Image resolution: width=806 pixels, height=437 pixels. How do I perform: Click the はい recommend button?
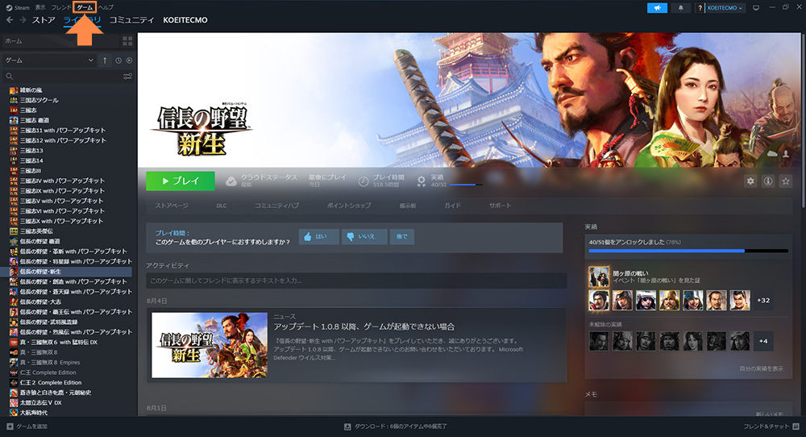point(318,237)
